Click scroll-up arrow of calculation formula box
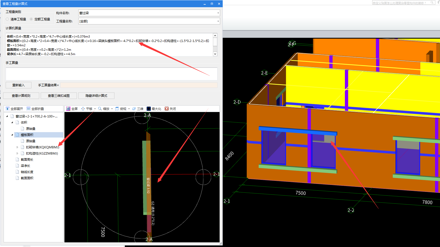Viewport: 440px width, 247px height. tap(215, 36)
